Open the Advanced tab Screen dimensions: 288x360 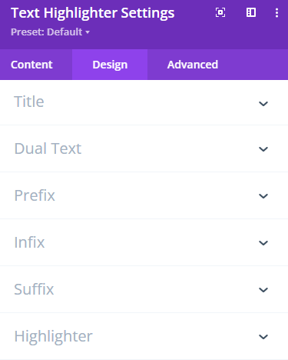193,65
